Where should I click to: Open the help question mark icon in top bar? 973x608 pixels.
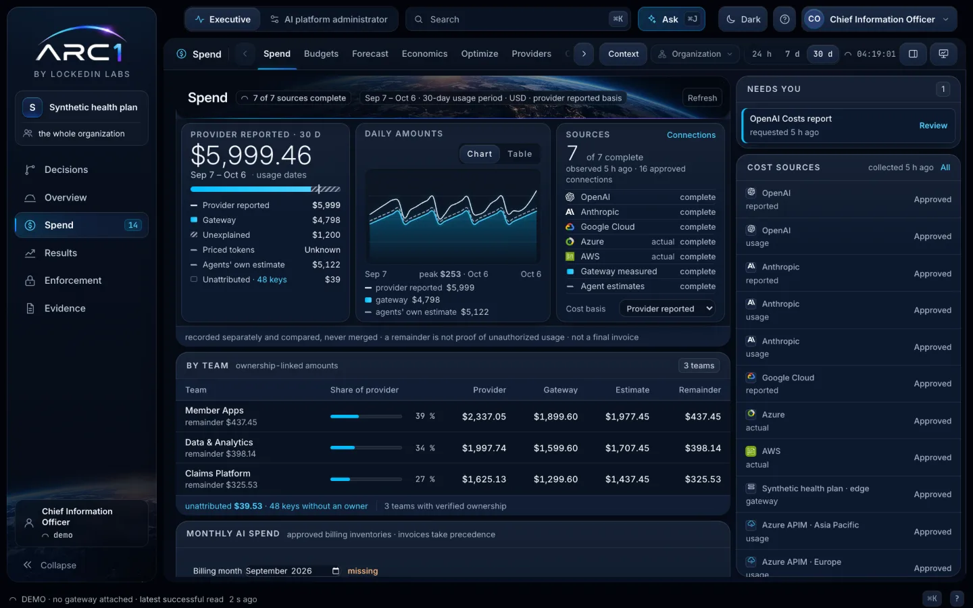(784, 20)
